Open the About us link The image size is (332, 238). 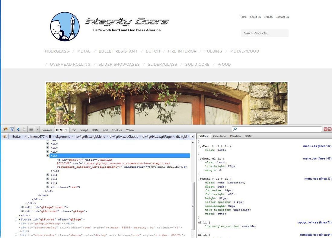(255, 17)
